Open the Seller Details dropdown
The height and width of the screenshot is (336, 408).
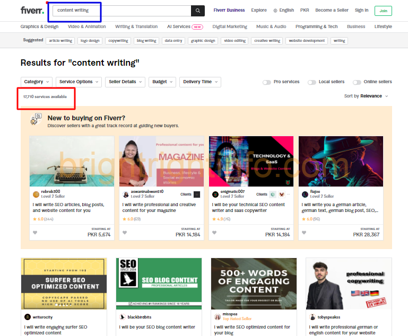point(125,82)
